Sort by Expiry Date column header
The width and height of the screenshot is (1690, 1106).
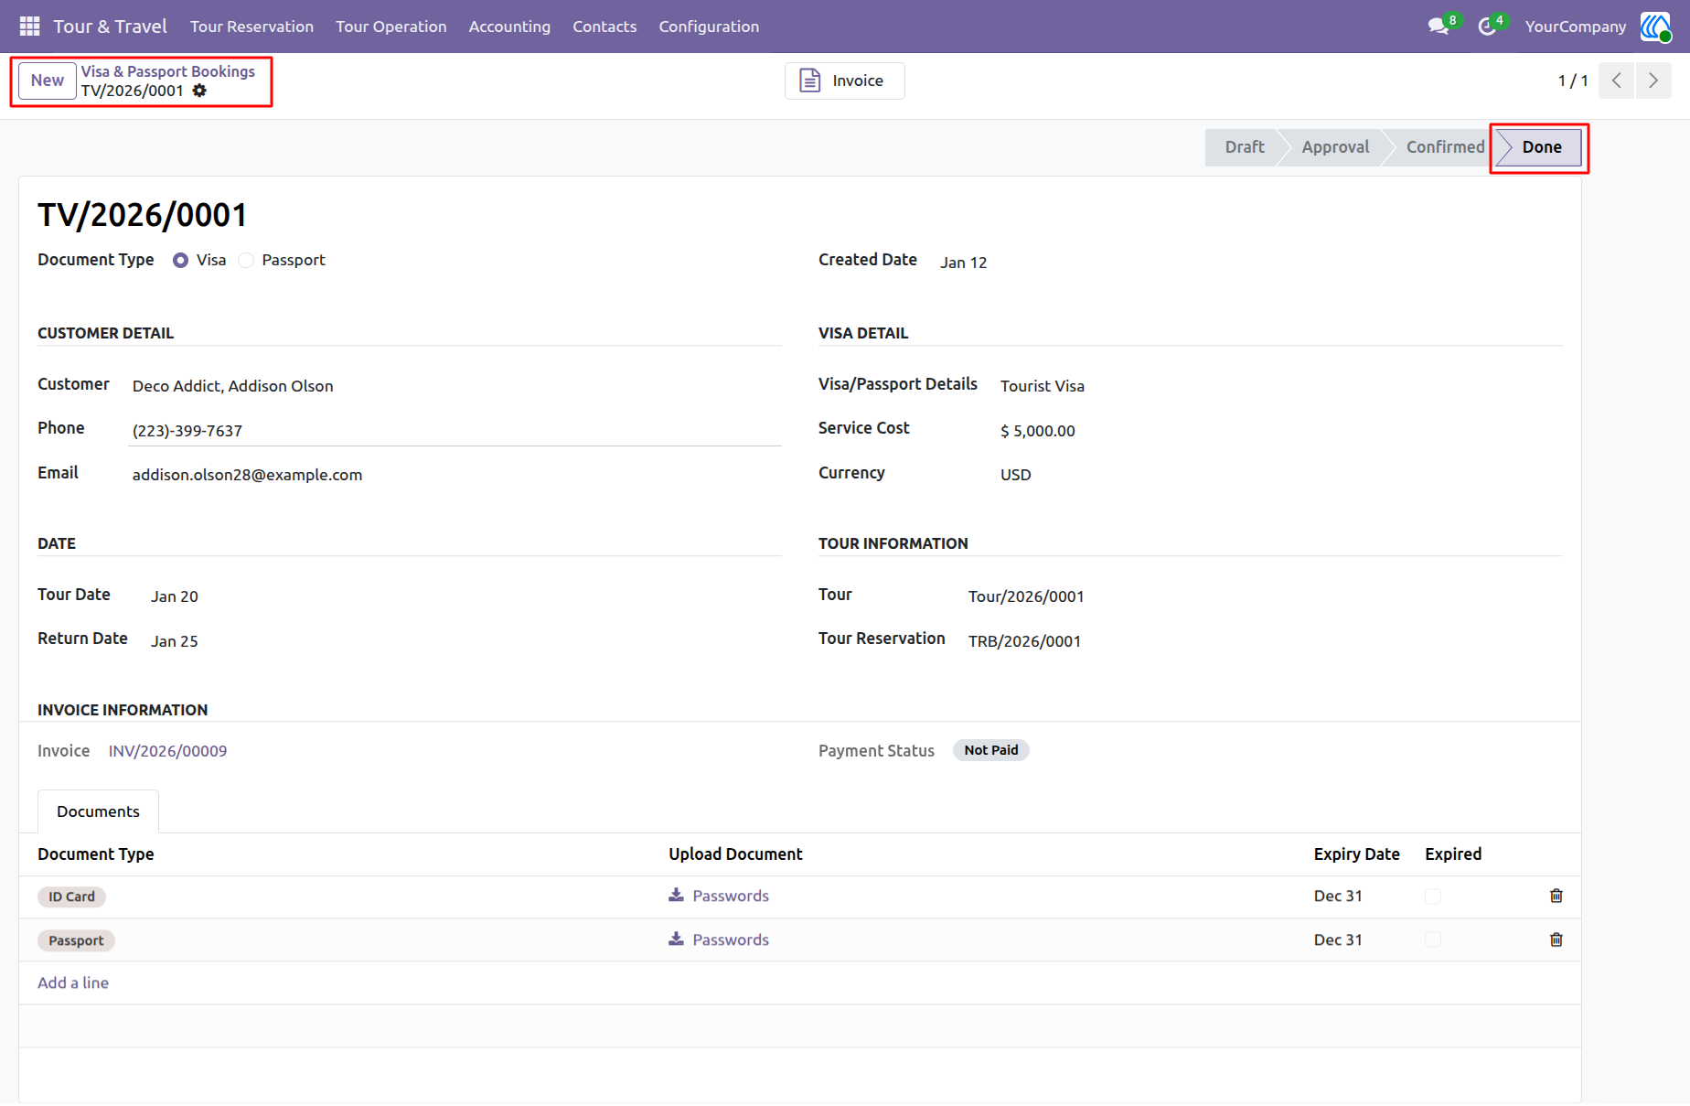[1356, 854]
